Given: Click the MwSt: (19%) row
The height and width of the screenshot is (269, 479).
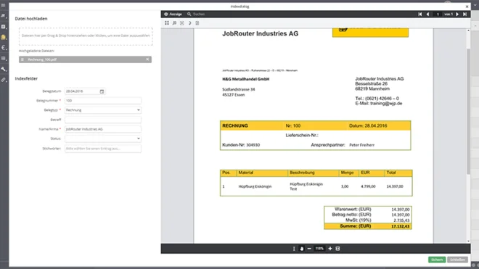Looking at the screenshot, I should coord(368,220).
